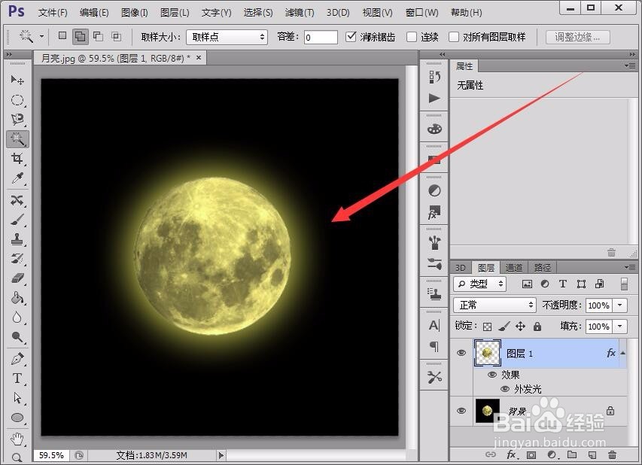Hide the 背景 layer eye

tap(461, 411)
